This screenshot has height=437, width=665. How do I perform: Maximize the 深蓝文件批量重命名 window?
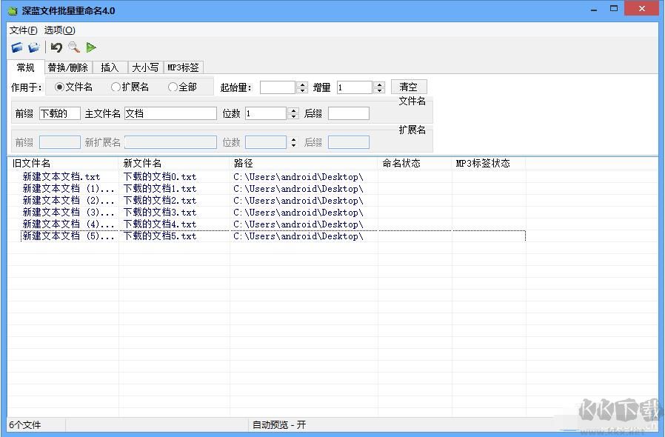pos(614,8)
